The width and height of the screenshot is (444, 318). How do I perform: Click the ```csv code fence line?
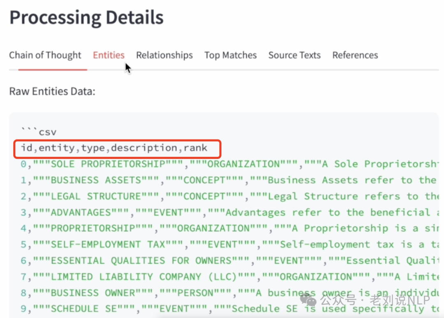(x=39, y=132)
